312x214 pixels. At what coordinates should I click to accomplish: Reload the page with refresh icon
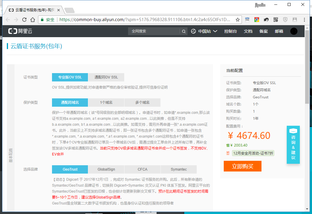coord(24,20)
